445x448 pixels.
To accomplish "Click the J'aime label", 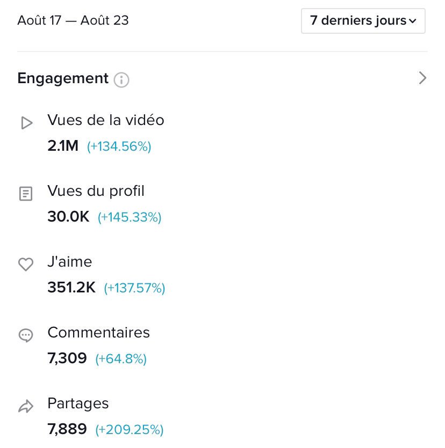I will tap(70, 262).
